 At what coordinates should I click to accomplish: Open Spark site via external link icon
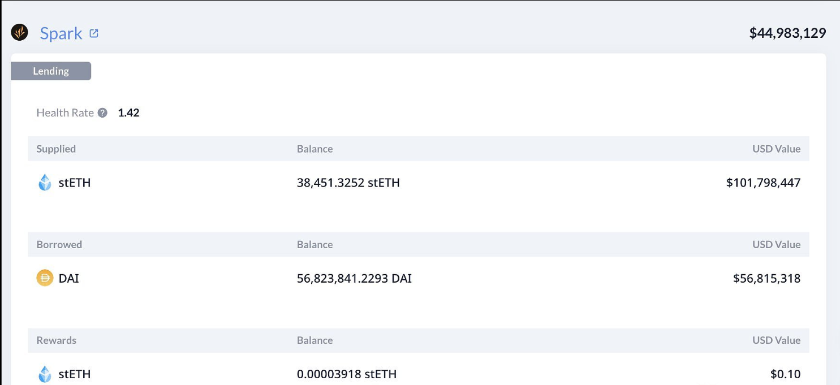point(94,32)
